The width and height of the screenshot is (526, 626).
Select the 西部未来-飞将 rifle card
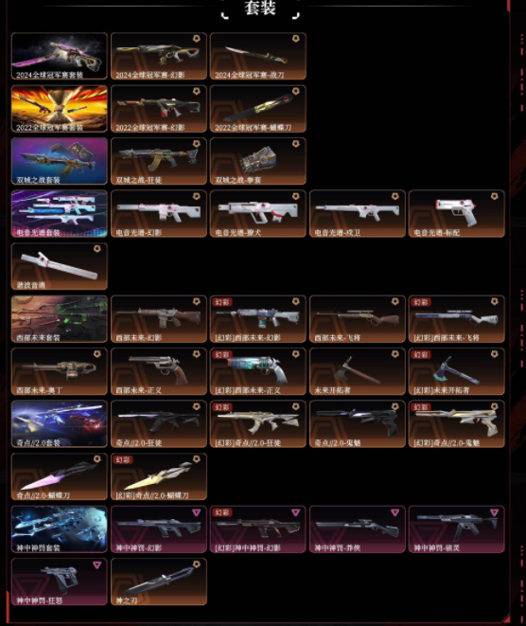coord(358,319)
